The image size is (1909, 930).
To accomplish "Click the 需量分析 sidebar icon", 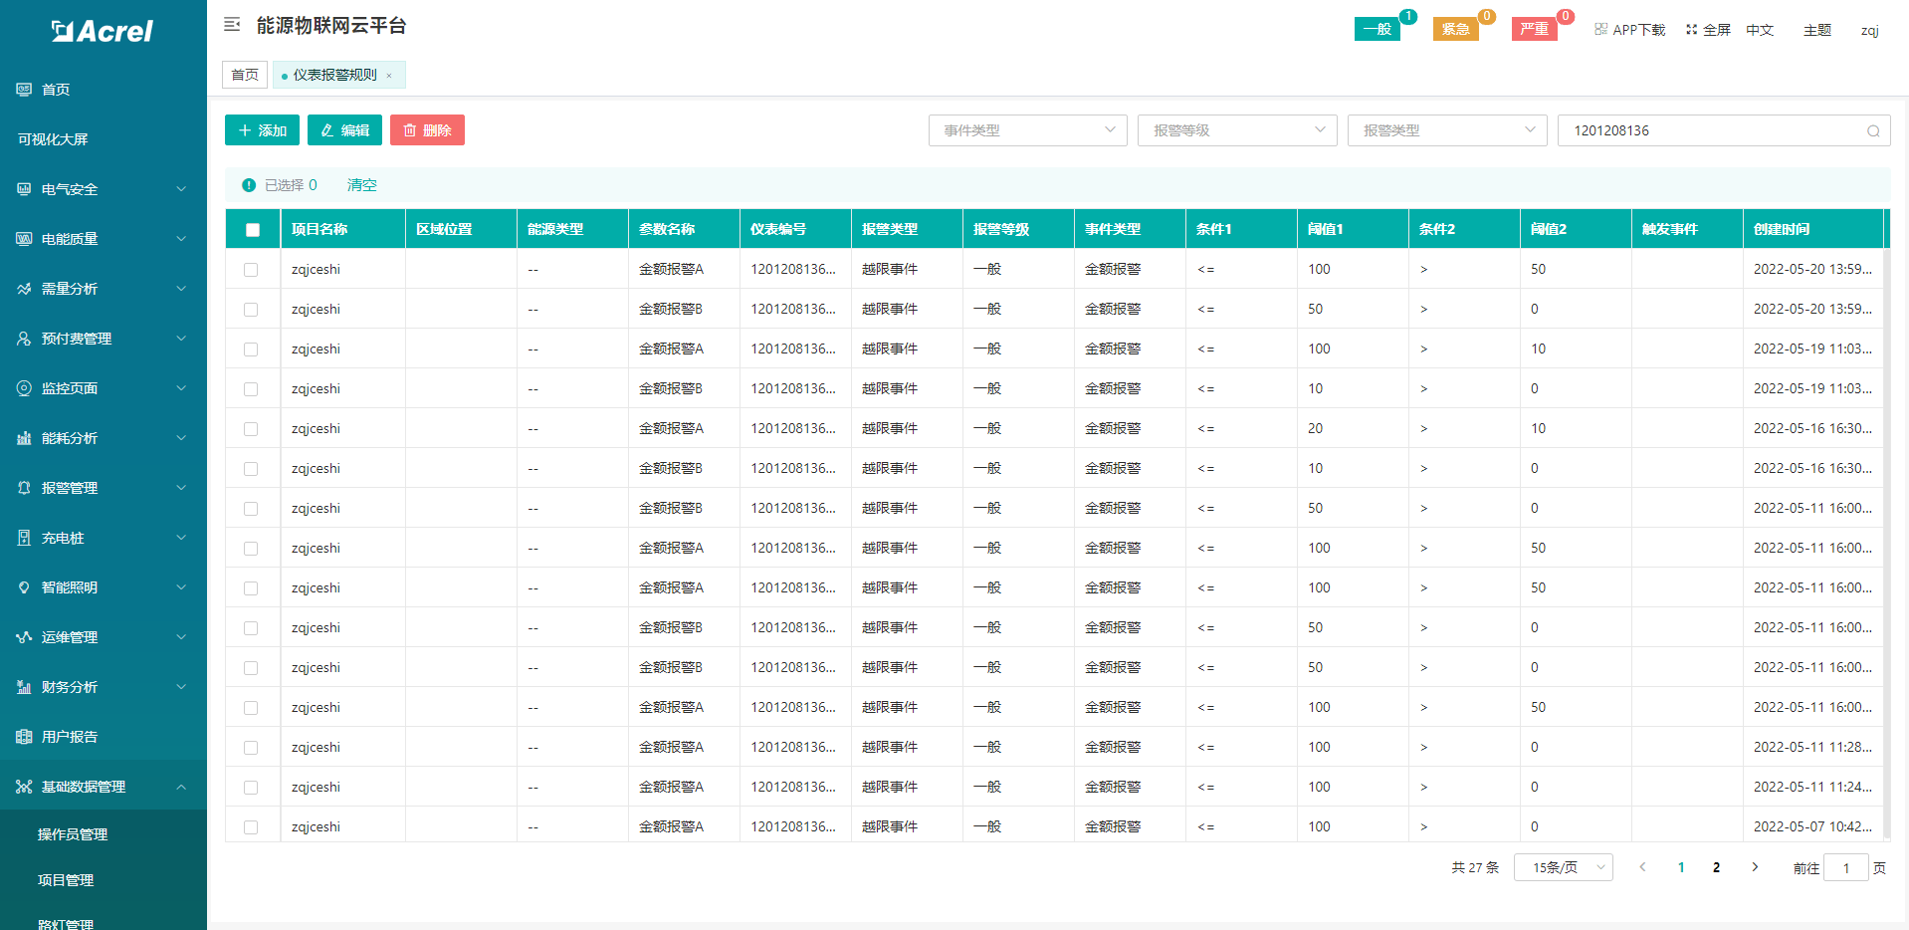I will 24,289.
